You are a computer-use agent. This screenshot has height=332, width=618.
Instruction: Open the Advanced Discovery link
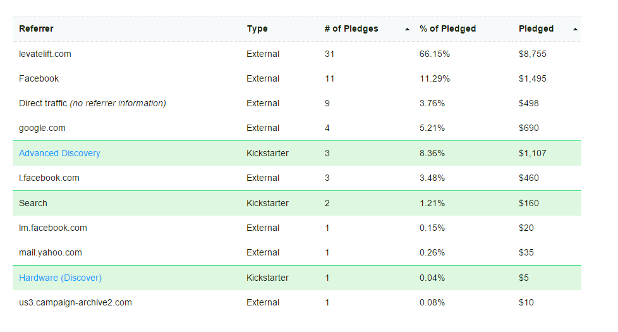(59, 153)
